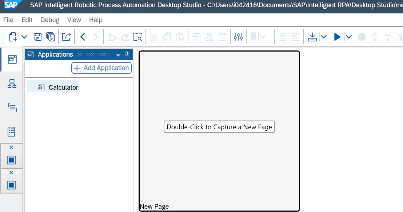
Task: Select the Calculator application tree item
Action: pyautogui.click(x=53, y=87)
